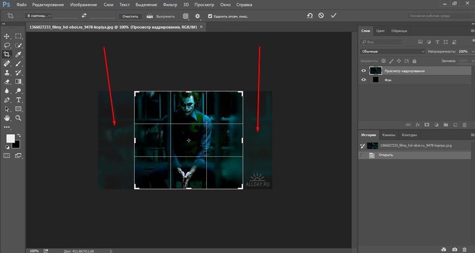Toggle adjustment layers filter
Image resolution: width=475 pixels, height=253 pixels.
coord(429,42)
